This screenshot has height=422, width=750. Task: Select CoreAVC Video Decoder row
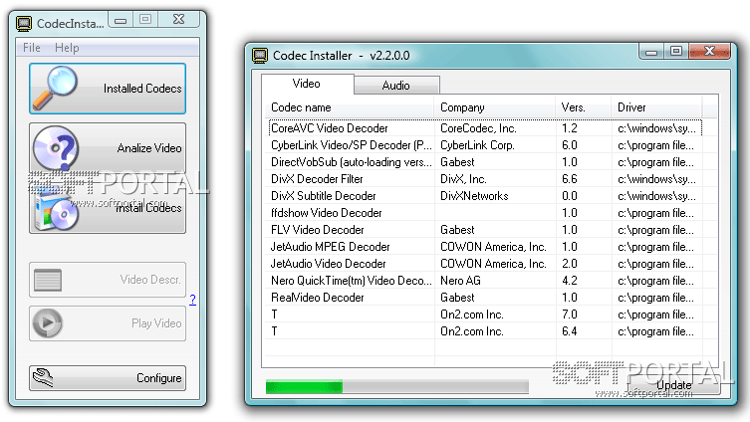click(485, 128)
